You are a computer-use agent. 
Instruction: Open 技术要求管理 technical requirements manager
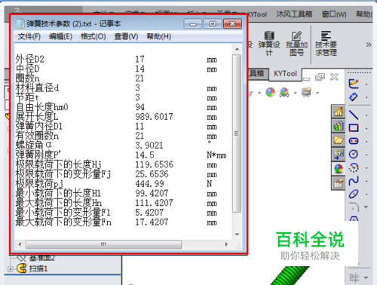point(326,43)
